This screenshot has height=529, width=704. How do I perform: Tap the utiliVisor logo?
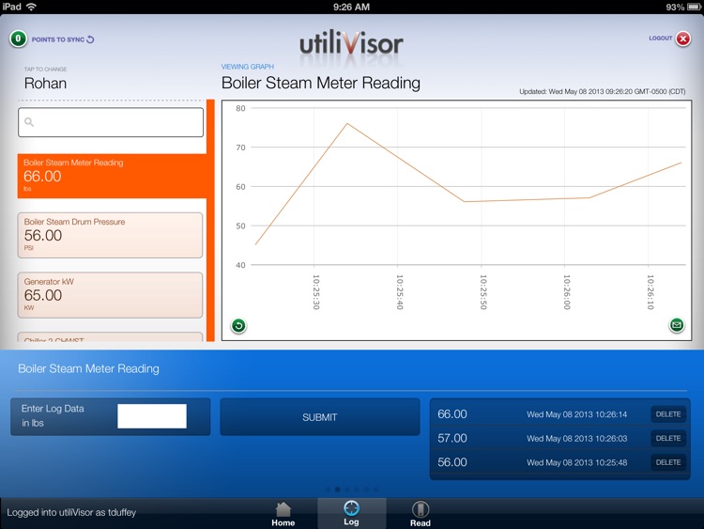click(351, 43)
